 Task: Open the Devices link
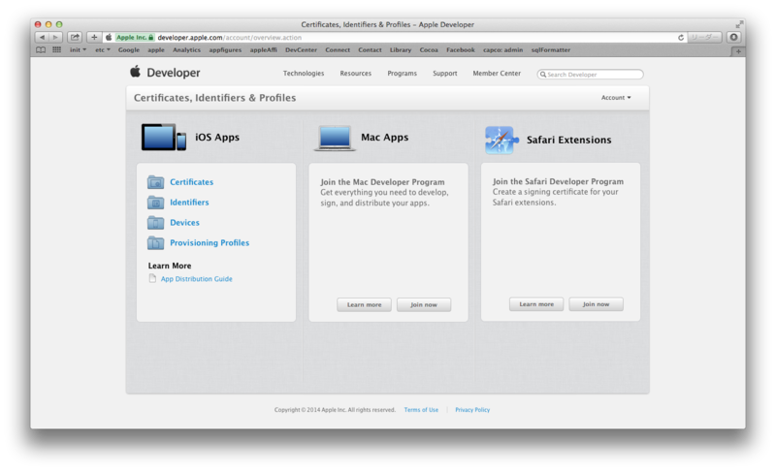click(184, 222)
